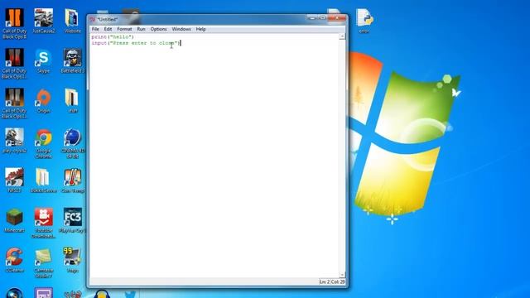530x298 pixels.
Task: Close the Untitled IDLE window
Action: click(x=337, y=17)
